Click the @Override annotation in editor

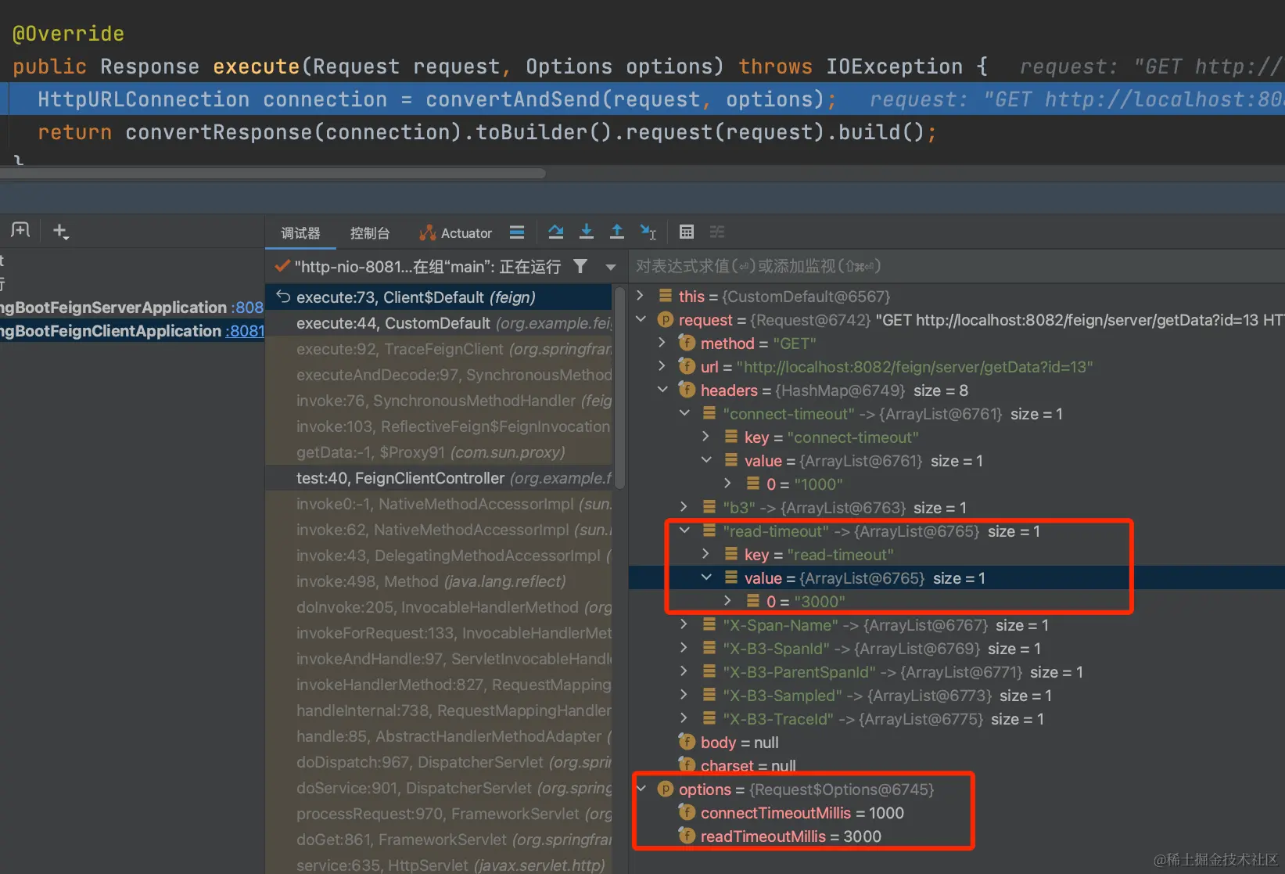coord(68,34)
